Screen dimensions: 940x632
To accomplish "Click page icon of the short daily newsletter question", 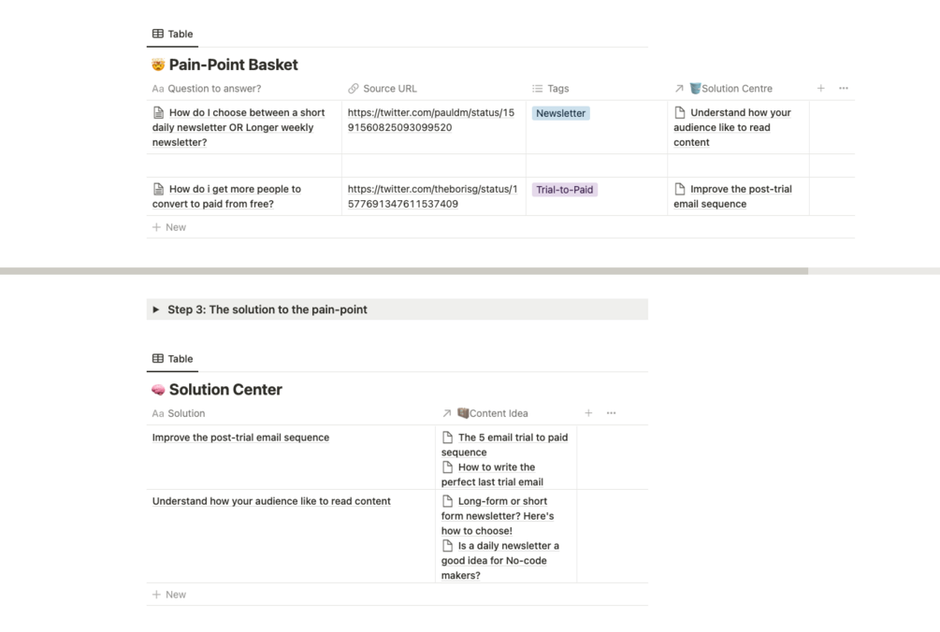I will pyautogui.click(x=158, y=112).
